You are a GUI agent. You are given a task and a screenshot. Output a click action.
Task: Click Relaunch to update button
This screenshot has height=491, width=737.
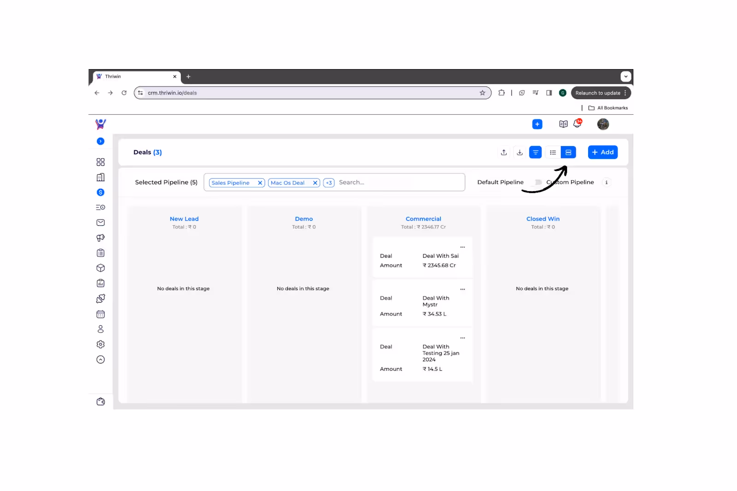click(x=601, y=93)
